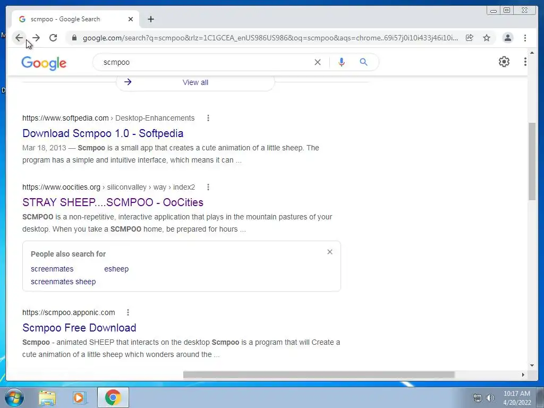Screen dimensions: 544x408
Task: Open options for the OoCities result
Action: 208,187
